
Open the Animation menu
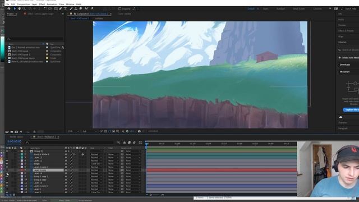52,4
